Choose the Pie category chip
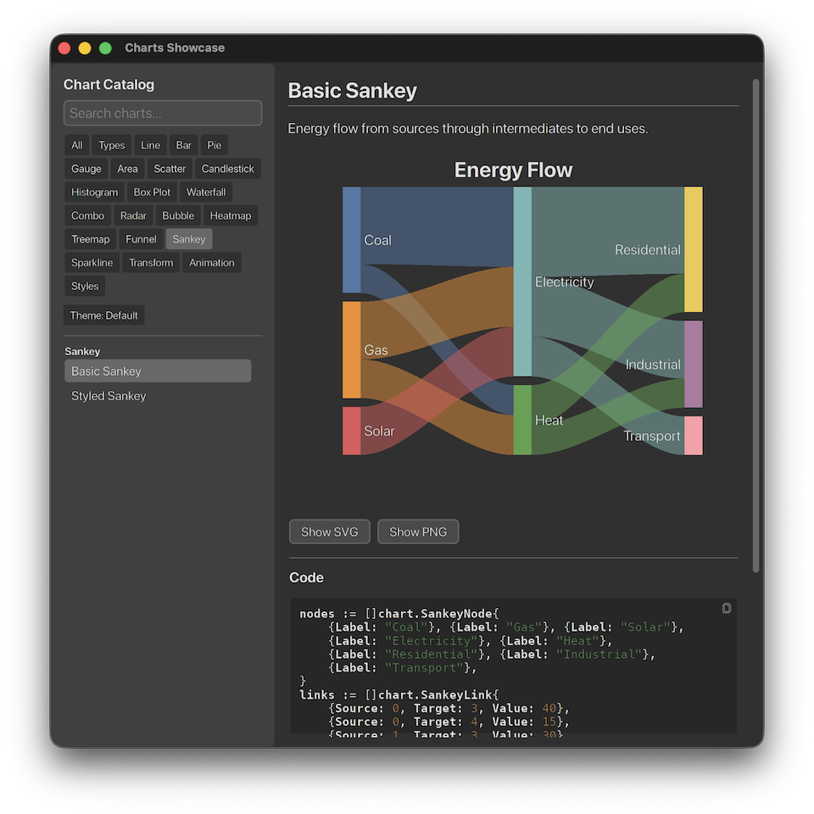The width and height of the screenshot is (814, 814). point(215,145)
